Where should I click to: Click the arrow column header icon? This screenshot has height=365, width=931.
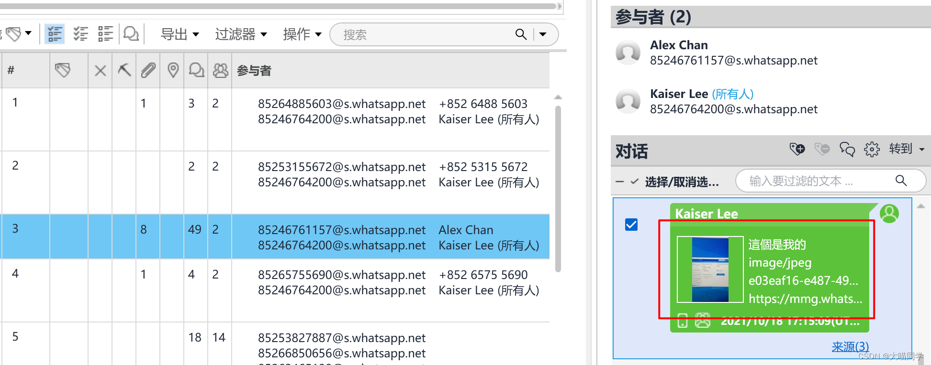pos(124,71)
